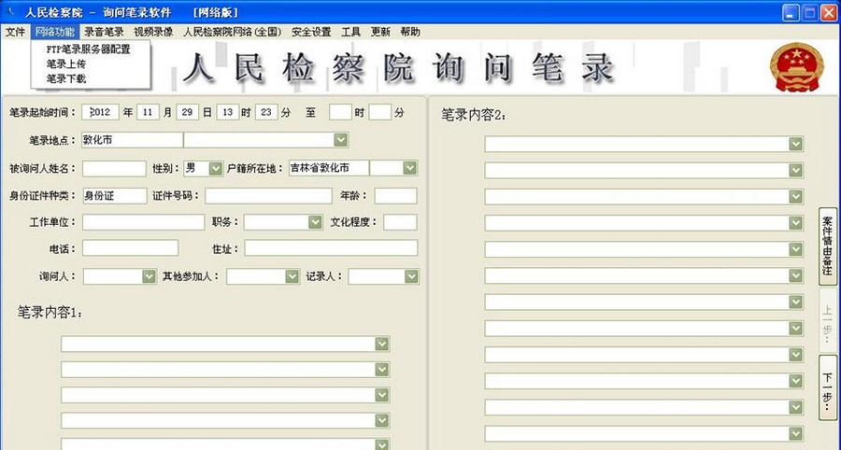
Task: Click the end minute field after 至
Action: tap(379, 112)
